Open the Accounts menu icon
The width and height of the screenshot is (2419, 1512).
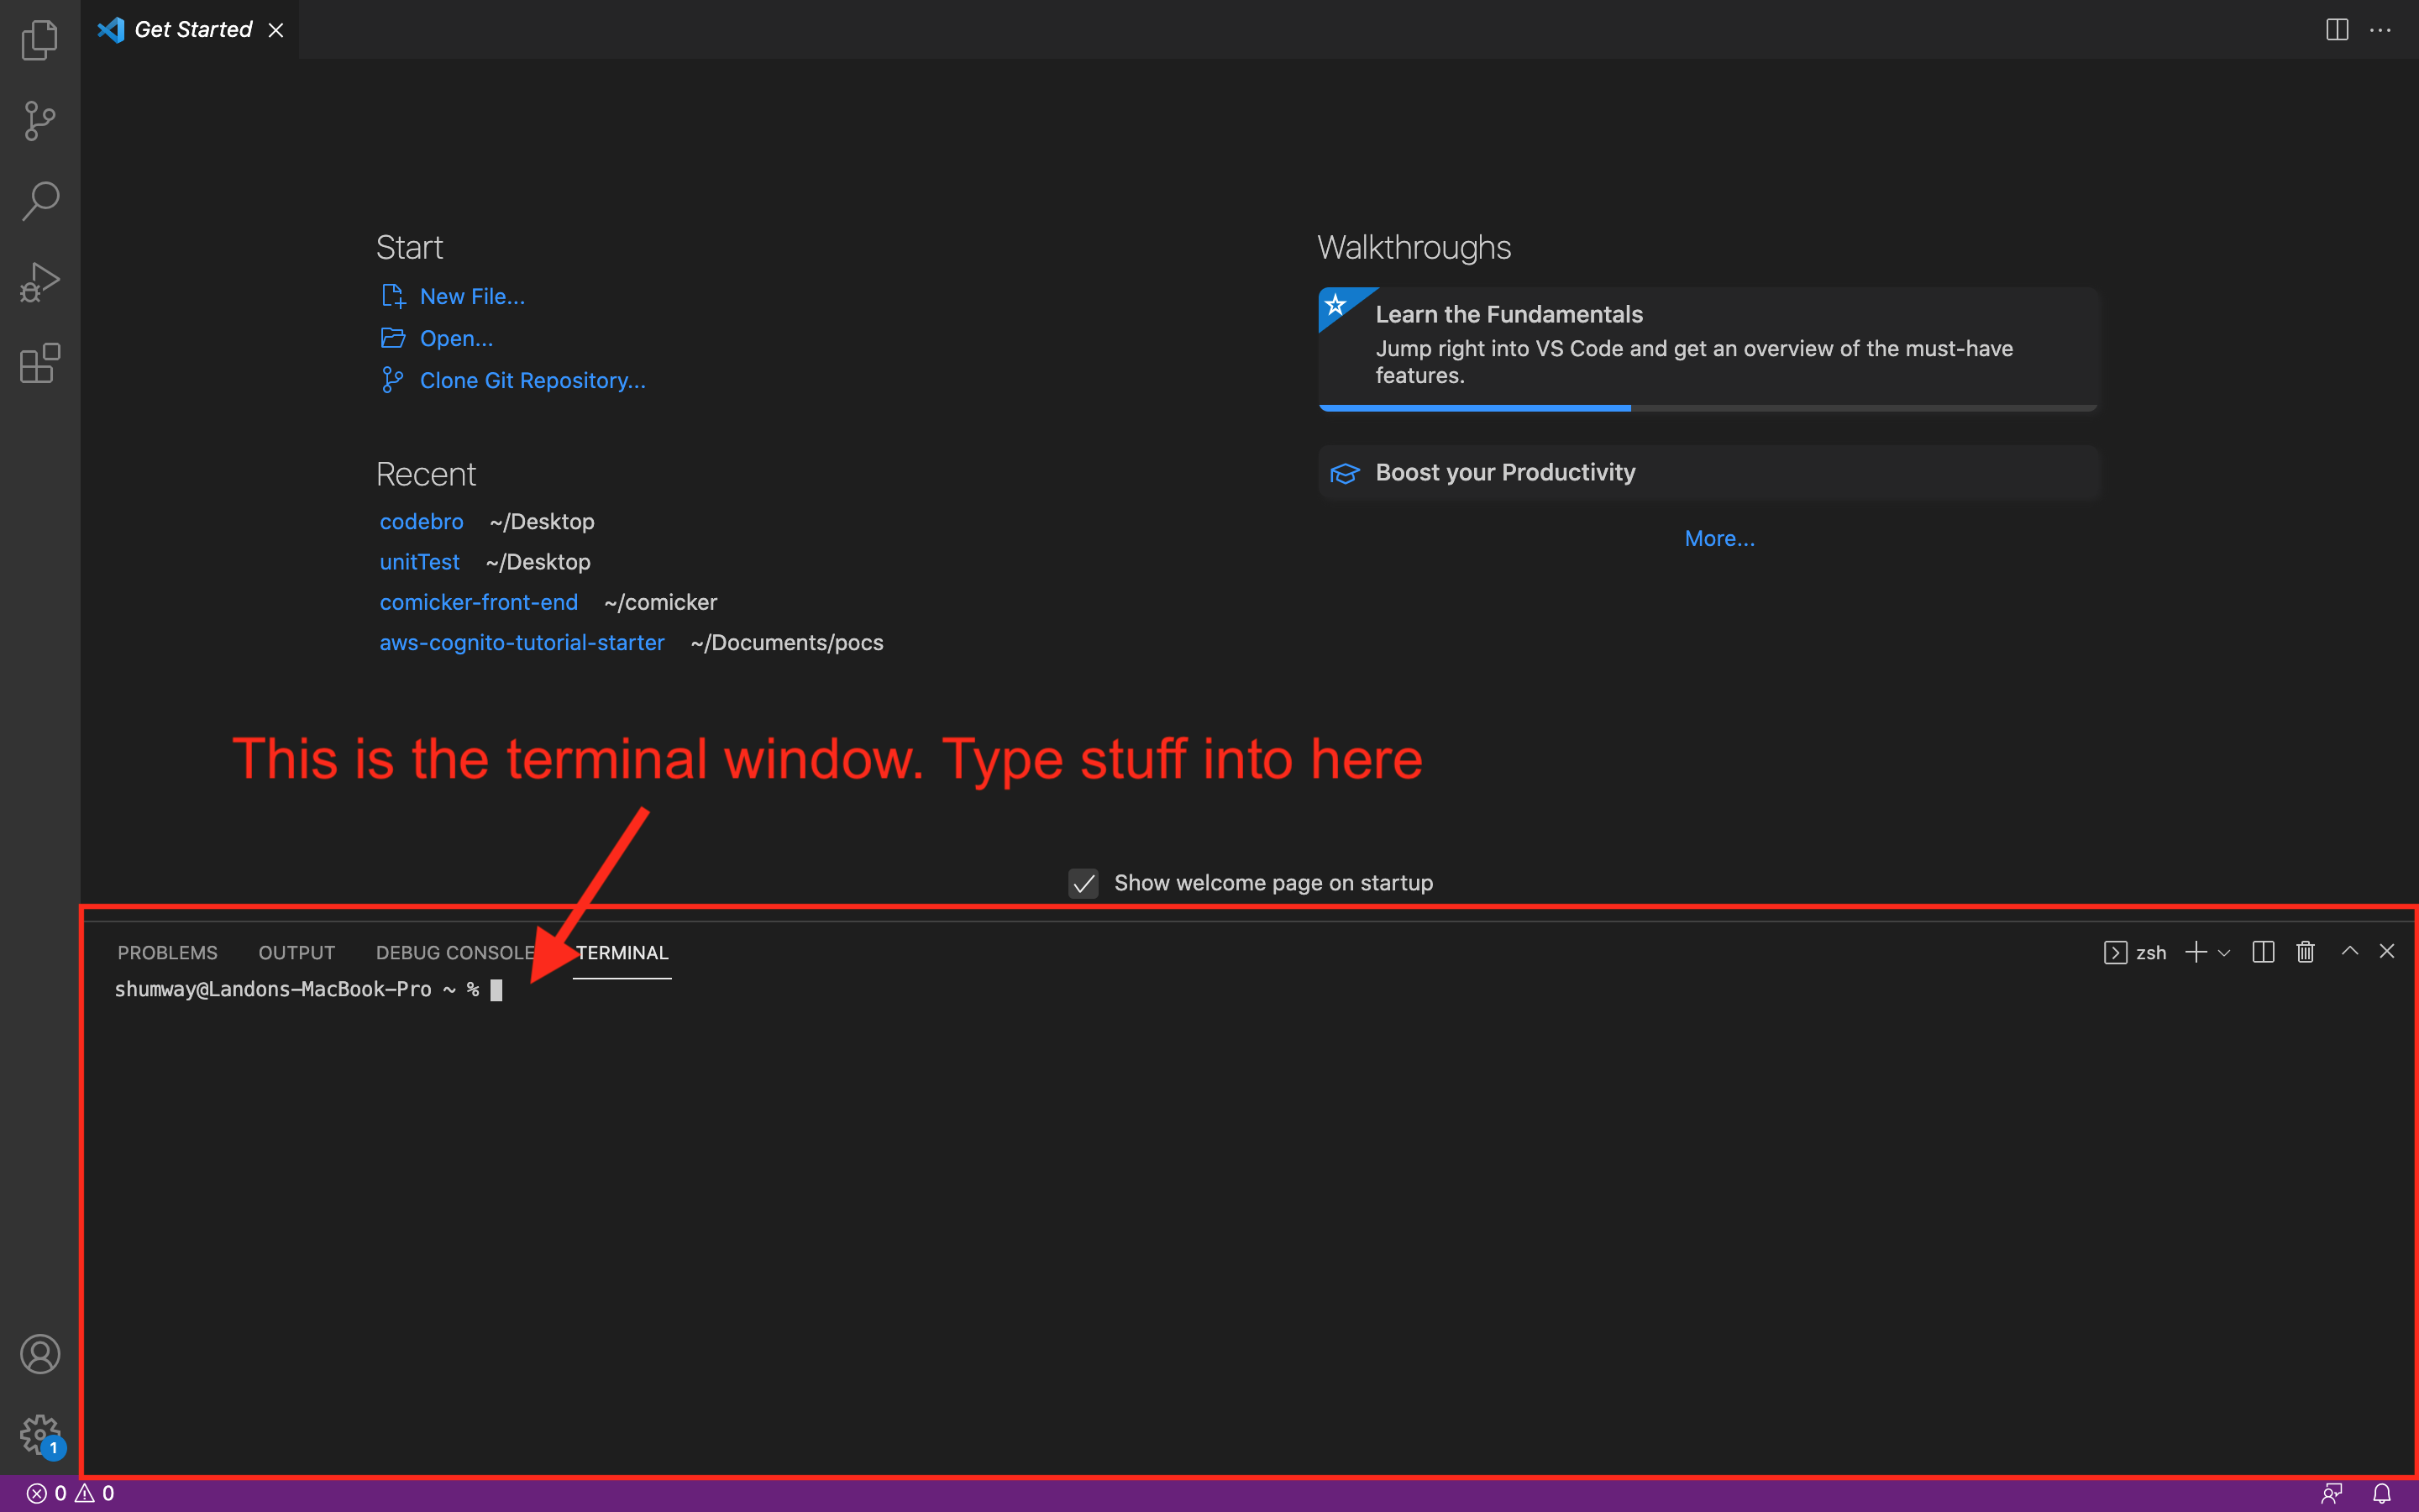(40, 1354)
